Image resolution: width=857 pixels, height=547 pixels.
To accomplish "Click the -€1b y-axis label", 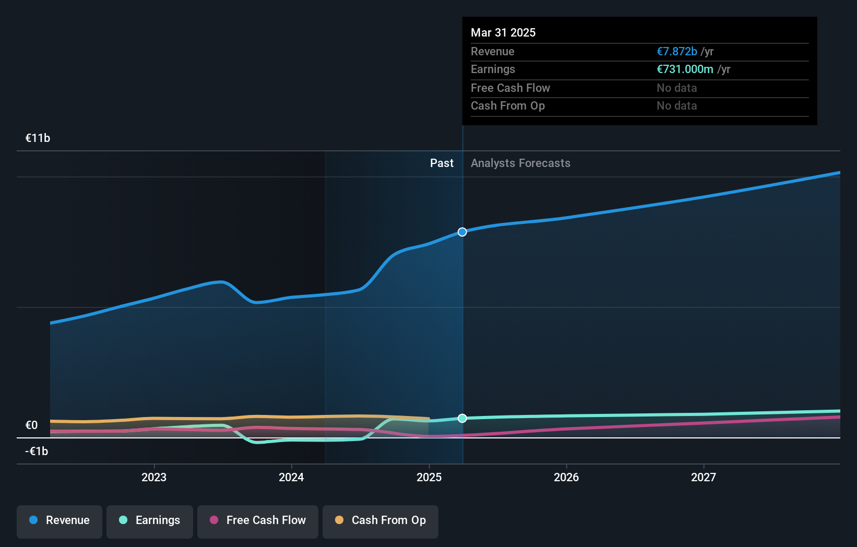I will 37,451.
